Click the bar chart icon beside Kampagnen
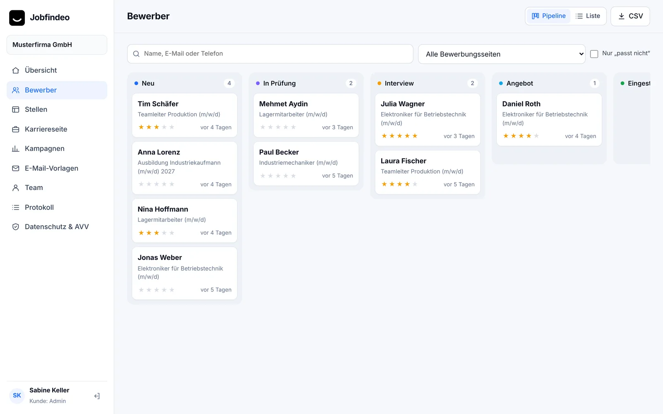 16,149
